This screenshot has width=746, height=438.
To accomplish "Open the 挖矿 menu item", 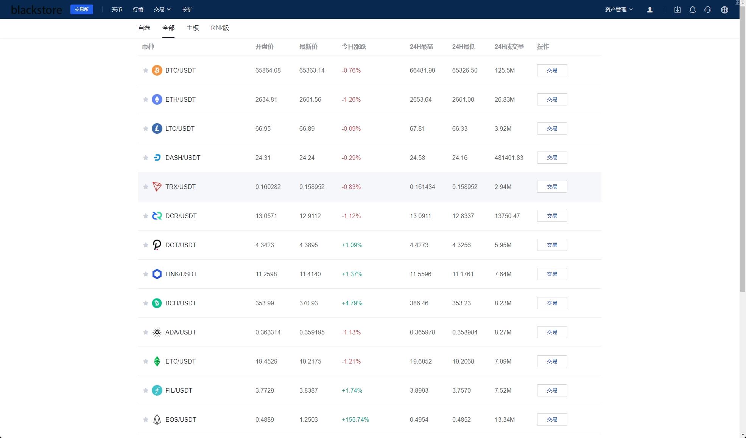I will [x=187, y=9].
